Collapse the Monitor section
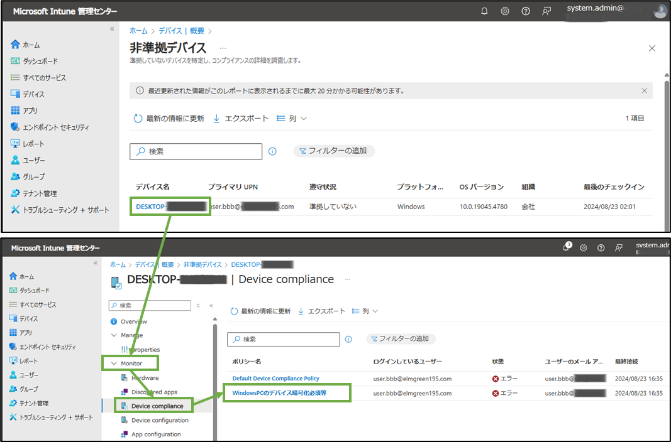The width and height of the screenshot is (671, 442). tap(114, 364)
